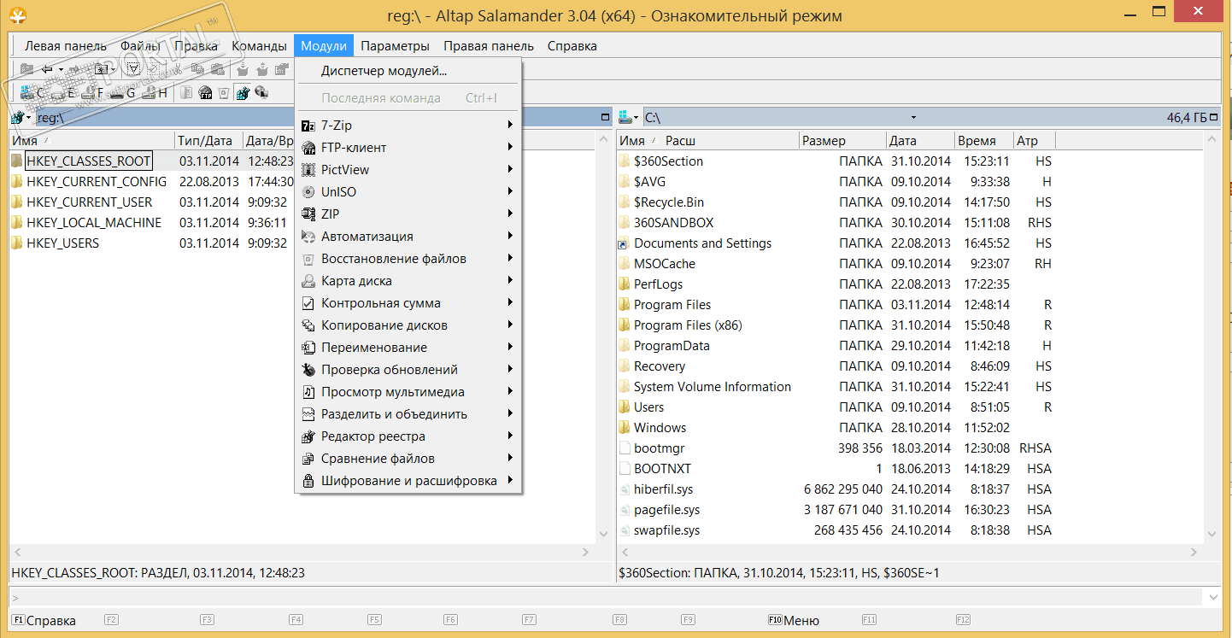Select the pagefile.sys file

[x=666, y=510]
